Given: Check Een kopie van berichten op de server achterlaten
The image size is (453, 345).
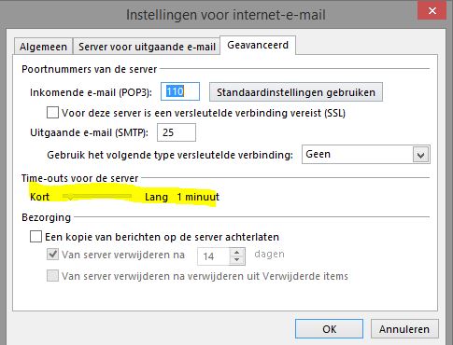Looking at the screenshot, I should [35, 237].
